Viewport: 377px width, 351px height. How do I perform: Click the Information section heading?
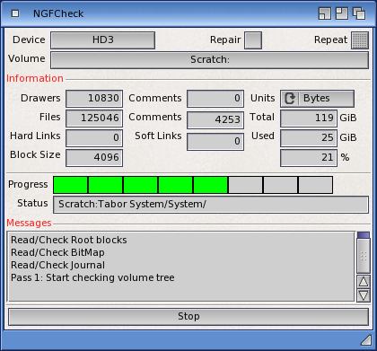(x=35, y=78)
